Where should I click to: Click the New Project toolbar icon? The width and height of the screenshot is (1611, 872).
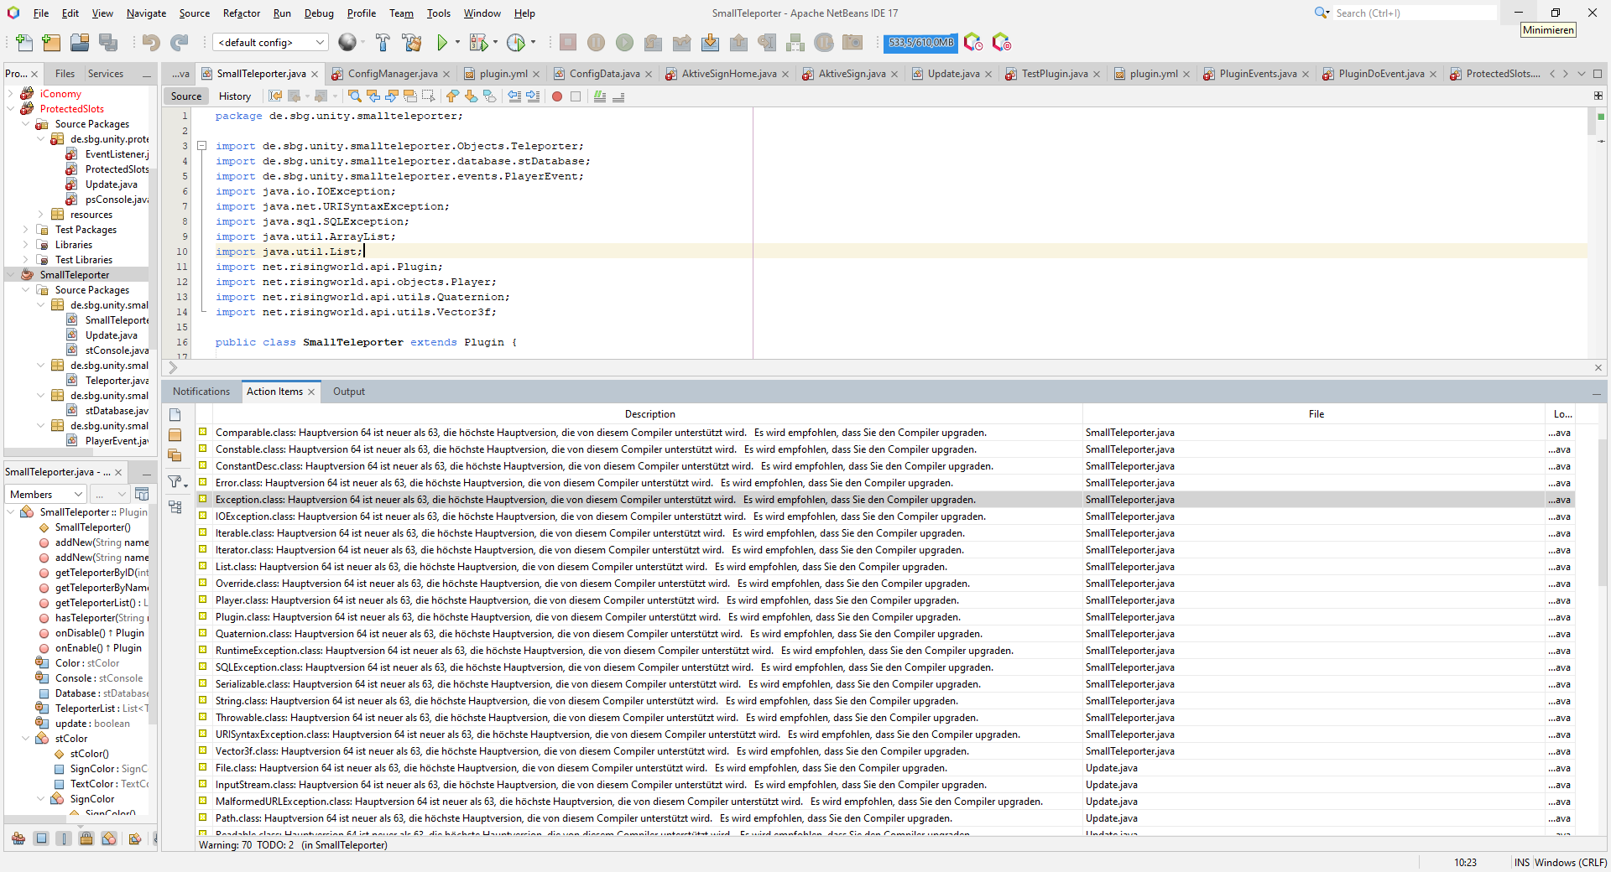(51, 43)
